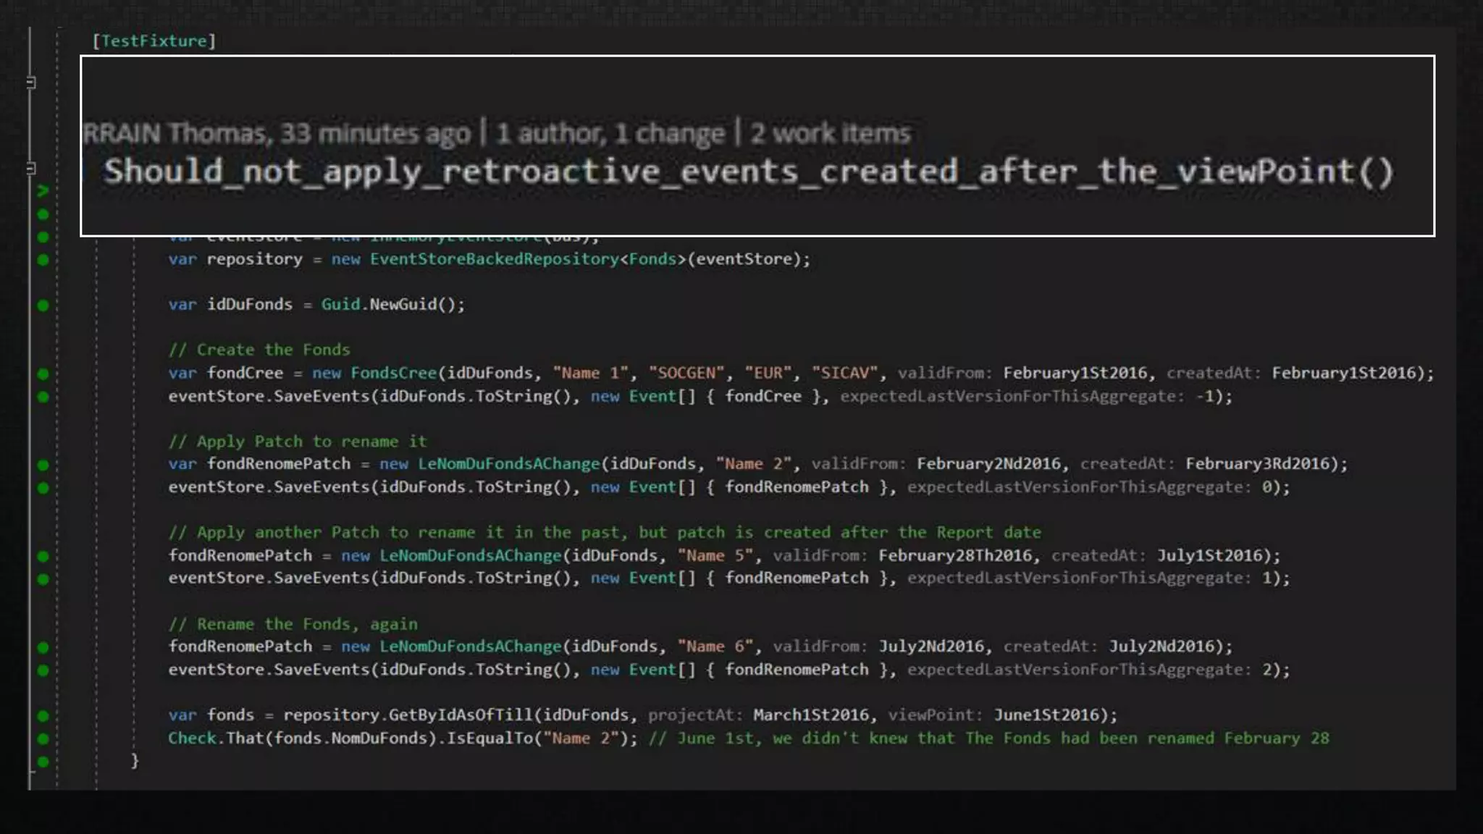This screenshot has height=834, width=1483.
Task: Click the GetByIdAsOfTill method call
Action: pos(461,715)
